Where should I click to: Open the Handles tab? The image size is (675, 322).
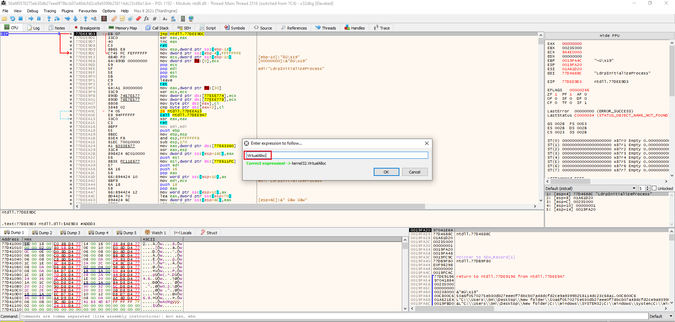point(355,28)
